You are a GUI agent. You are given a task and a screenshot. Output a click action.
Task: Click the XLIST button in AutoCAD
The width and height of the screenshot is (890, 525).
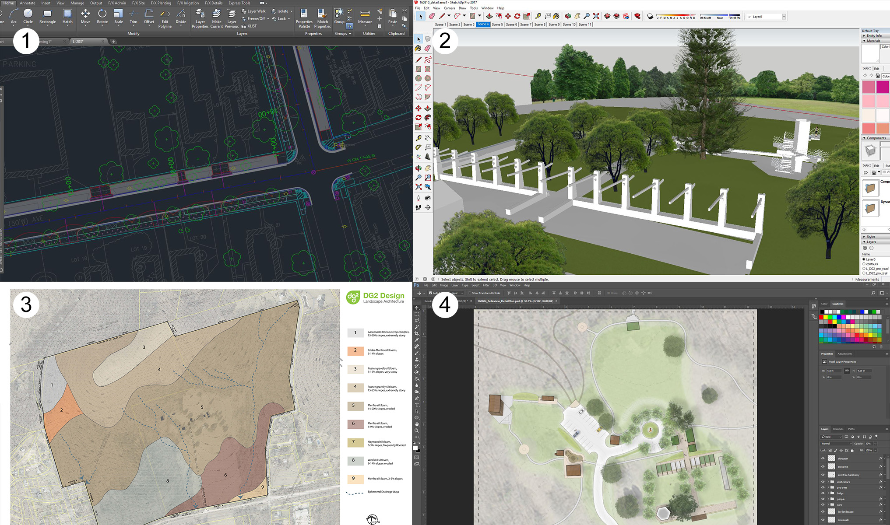[249, 26]
